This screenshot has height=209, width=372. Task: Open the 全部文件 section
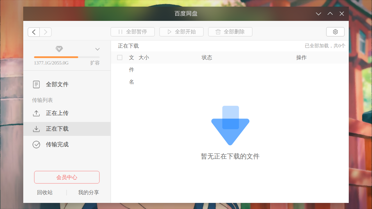click(x=57, y=84)
